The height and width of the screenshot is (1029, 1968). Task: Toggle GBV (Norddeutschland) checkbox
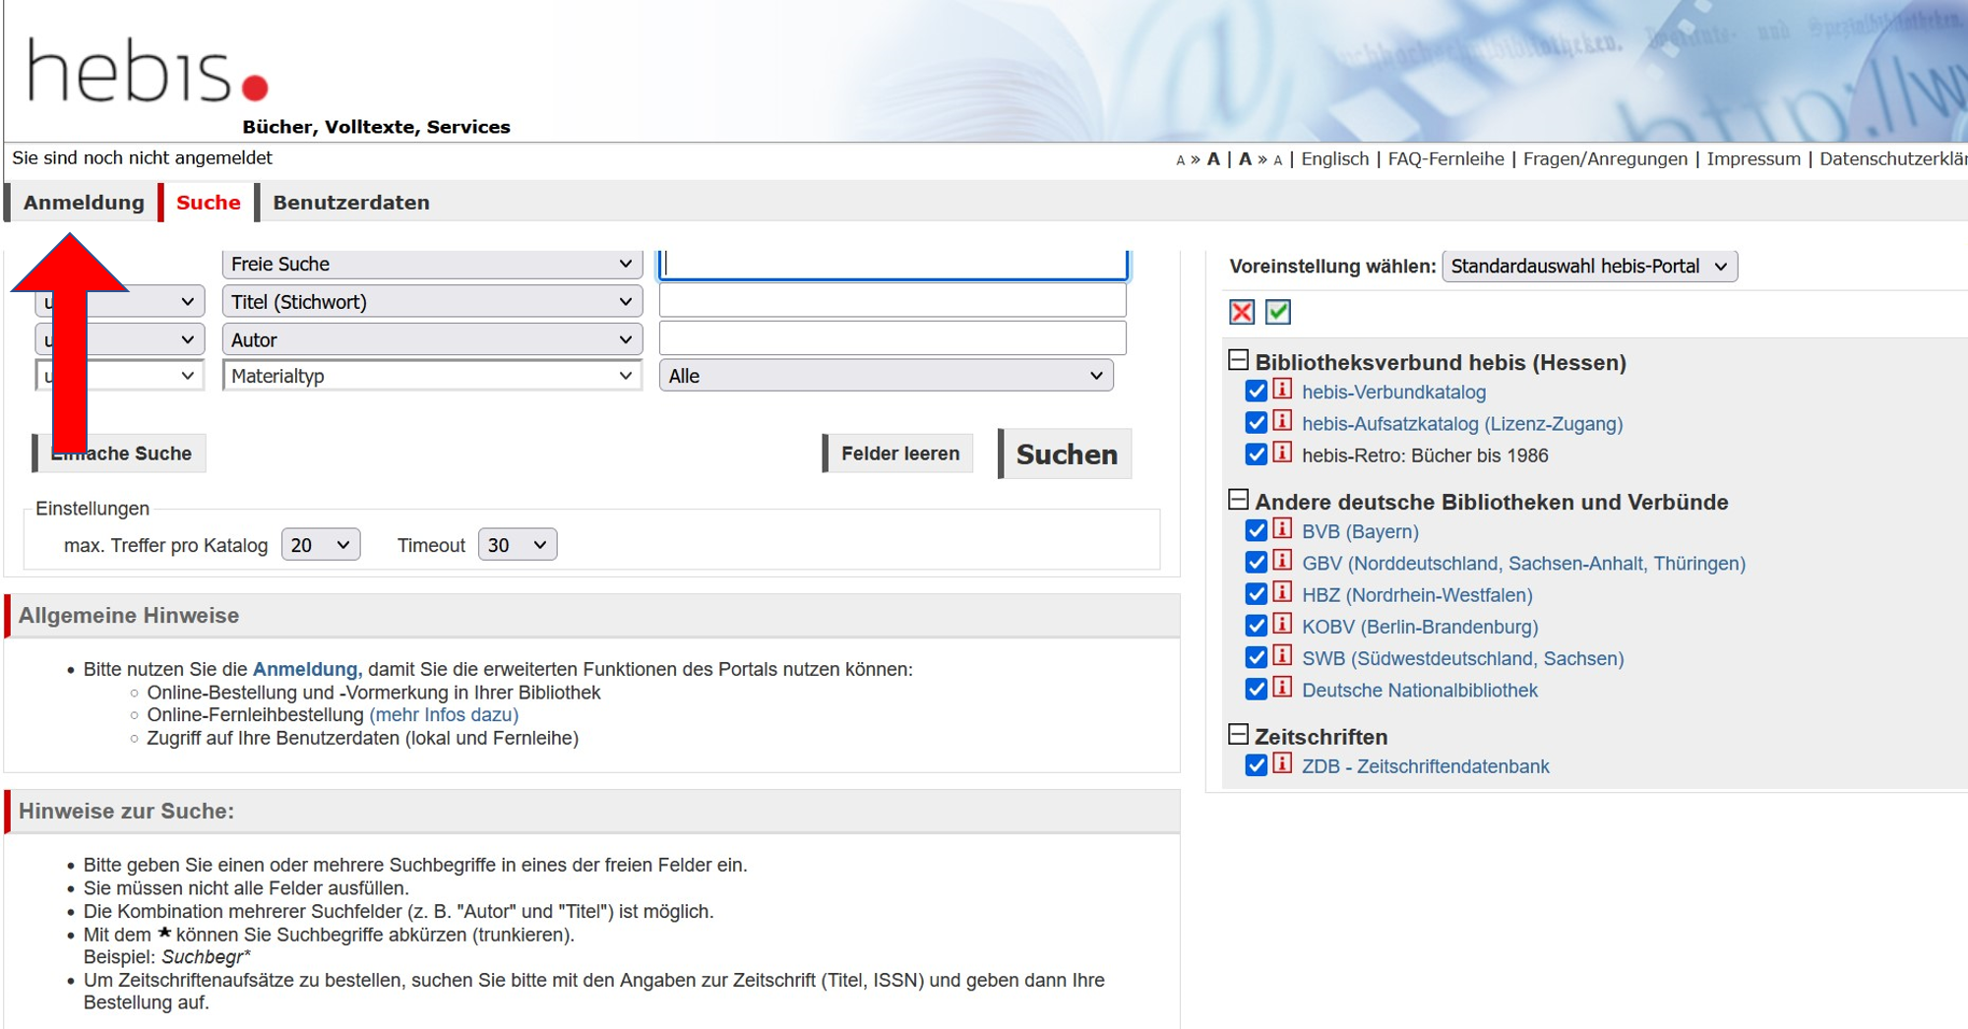pyautogui.click(x=1256, y=563)
